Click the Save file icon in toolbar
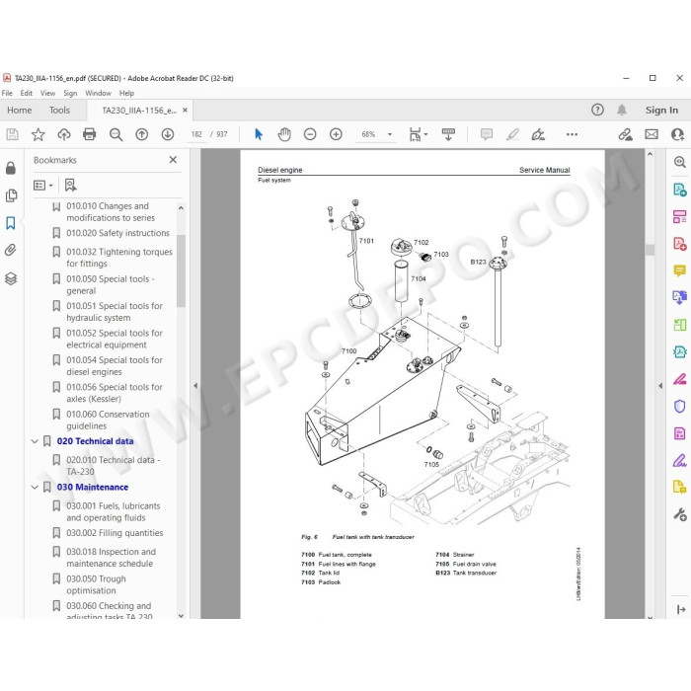The image size is (691, 691). 12,134
